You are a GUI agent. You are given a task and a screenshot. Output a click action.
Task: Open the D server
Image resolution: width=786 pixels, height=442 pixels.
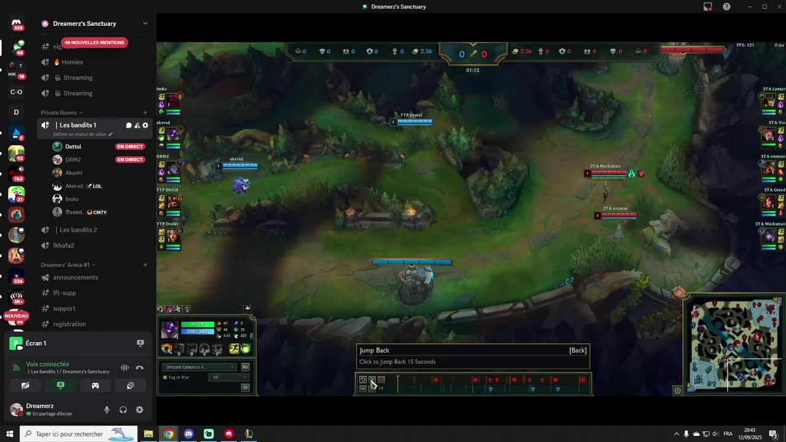coord(17,112)
